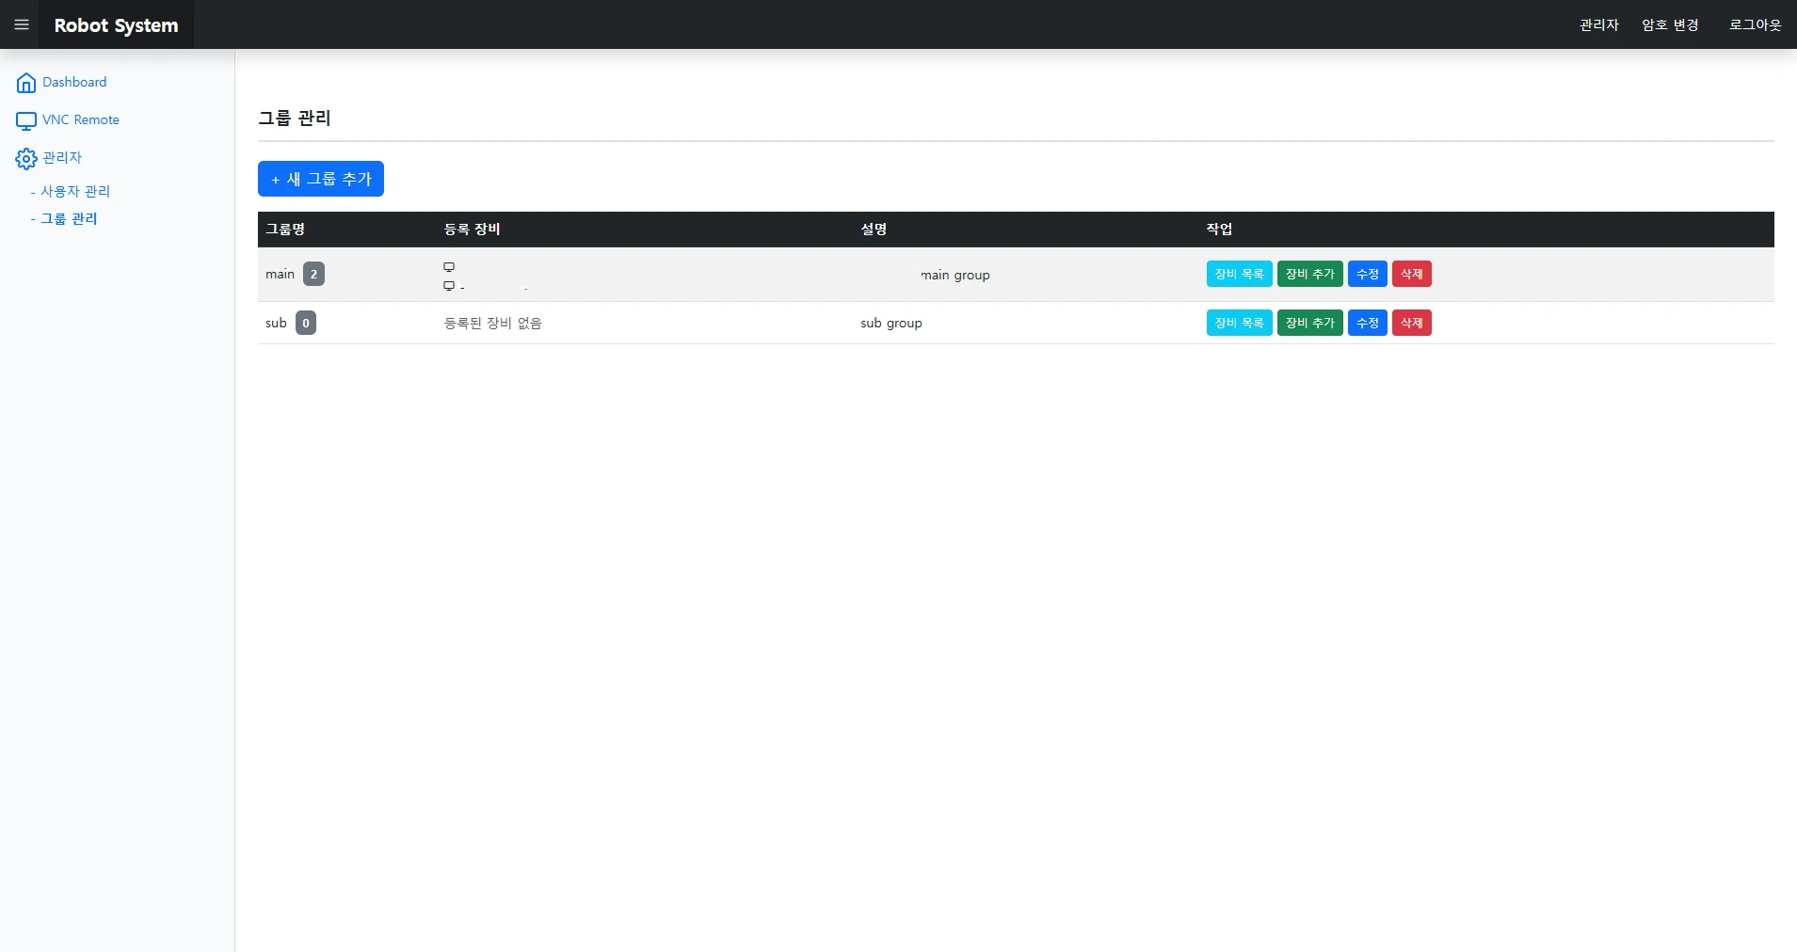Click 장비 추가 for sub group
The width and height of the screenshot is (1797, 952).
pos(1309,323)
